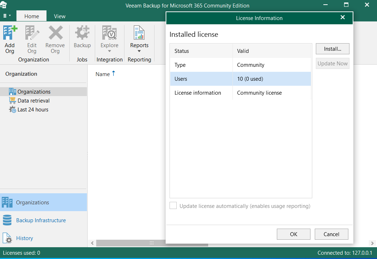Open the main application menu button
This screenshot has width=377, height=259.
tap(7, 16)
